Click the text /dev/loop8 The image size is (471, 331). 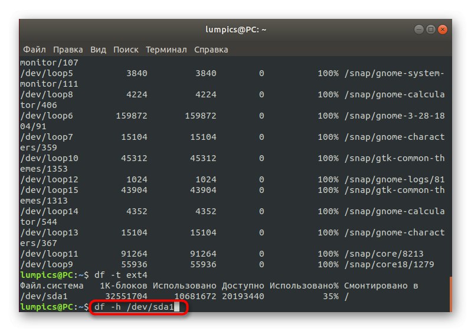(47, 94)
